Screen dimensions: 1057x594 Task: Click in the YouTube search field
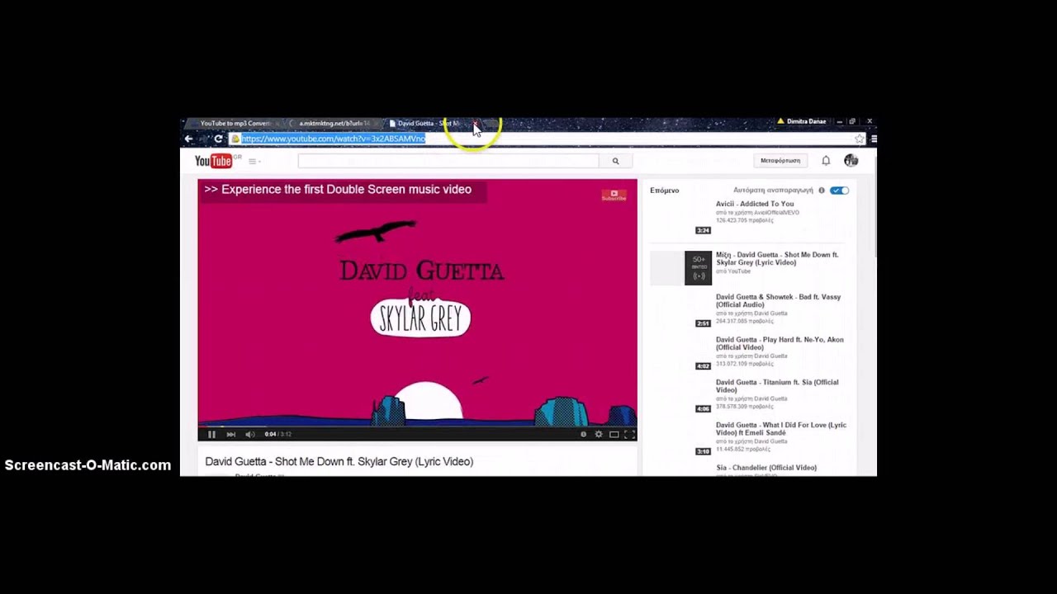(448, 161)
